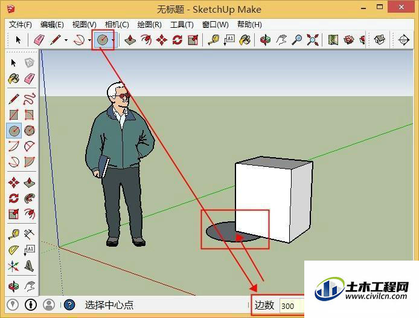
Task: Expand the Line tool dropdown arrow
Action: pyautogui.click(x=66, y=41)
